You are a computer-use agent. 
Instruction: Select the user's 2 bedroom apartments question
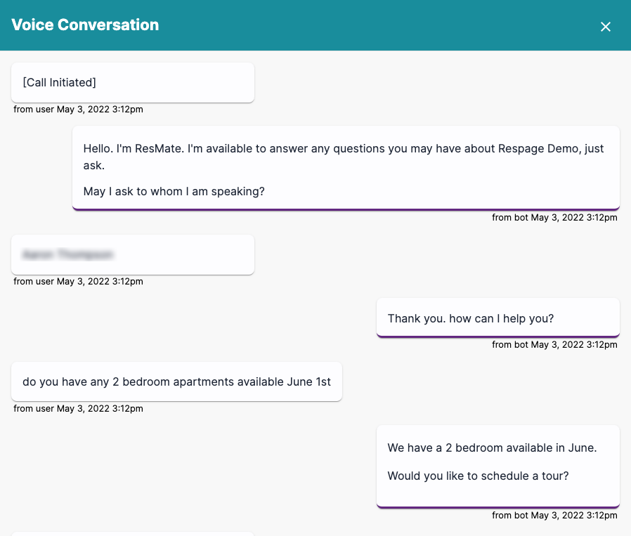coord(176,382)
